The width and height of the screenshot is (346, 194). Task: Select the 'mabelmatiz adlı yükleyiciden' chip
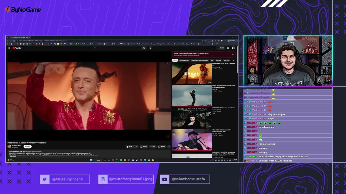pos(200,60)
